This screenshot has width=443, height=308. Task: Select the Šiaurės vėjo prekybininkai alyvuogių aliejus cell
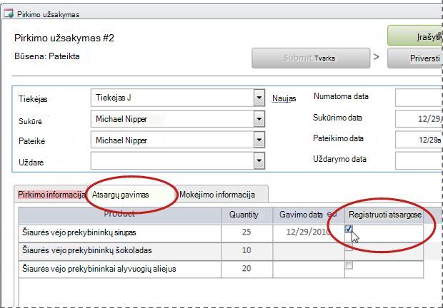tap(120, 269)
